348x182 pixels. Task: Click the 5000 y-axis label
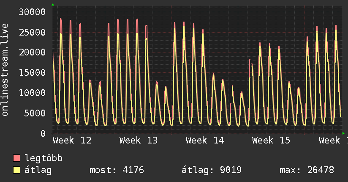click(x=35, y=113)
